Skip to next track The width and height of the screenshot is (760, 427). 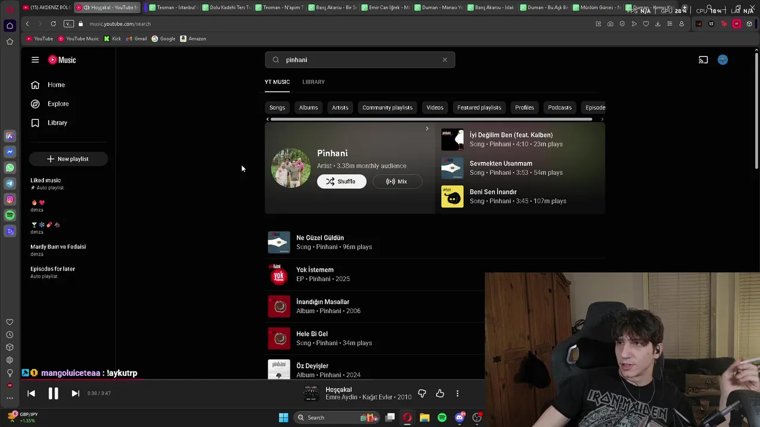75,393
